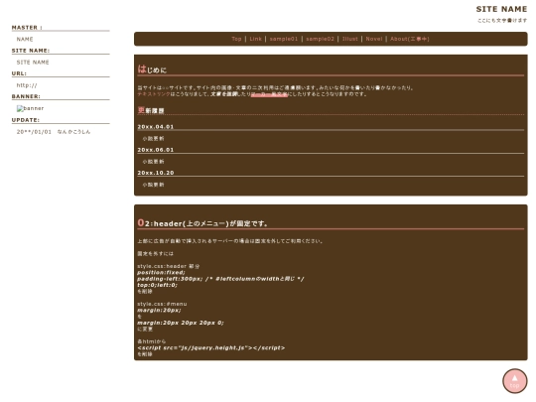The height and width of the screenshot is (402, 536).
Task: Click the 20xx.04.01 history date
Action: (156, 127)
